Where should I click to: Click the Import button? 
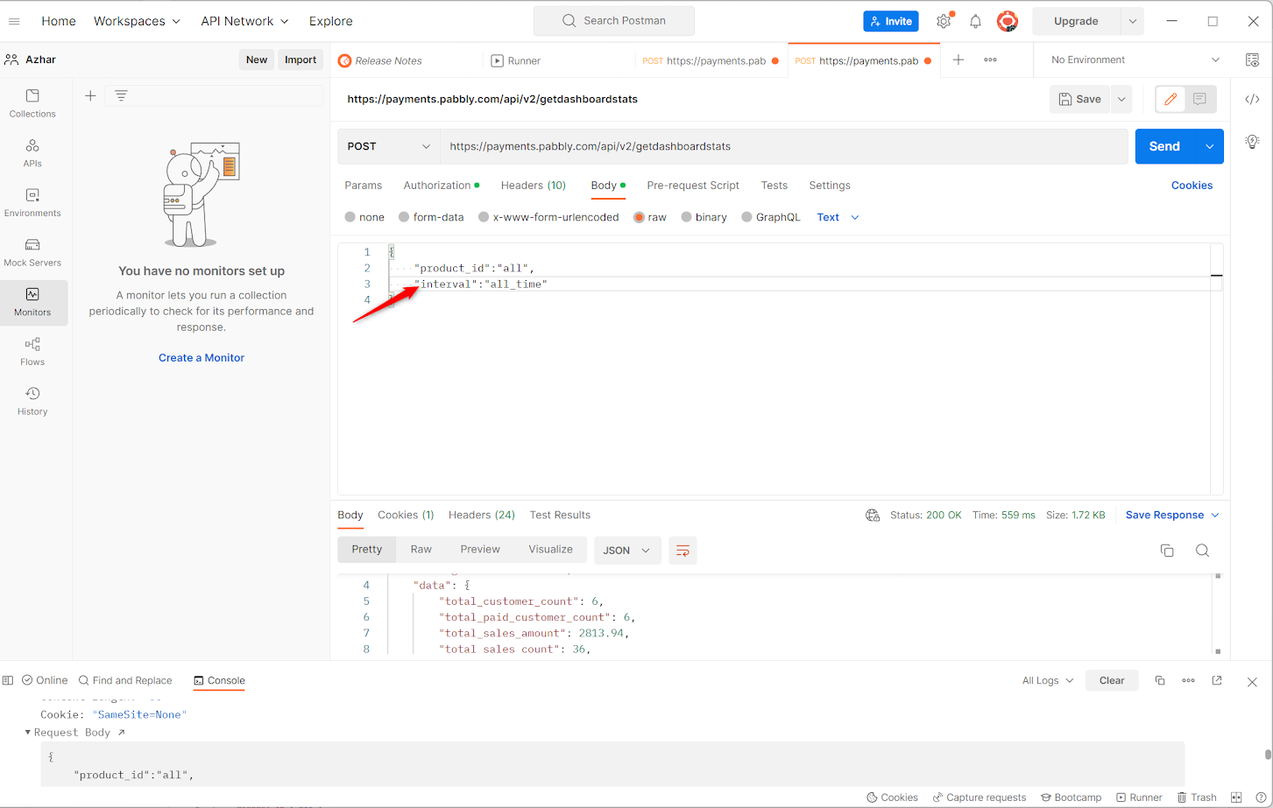(301, 60)
